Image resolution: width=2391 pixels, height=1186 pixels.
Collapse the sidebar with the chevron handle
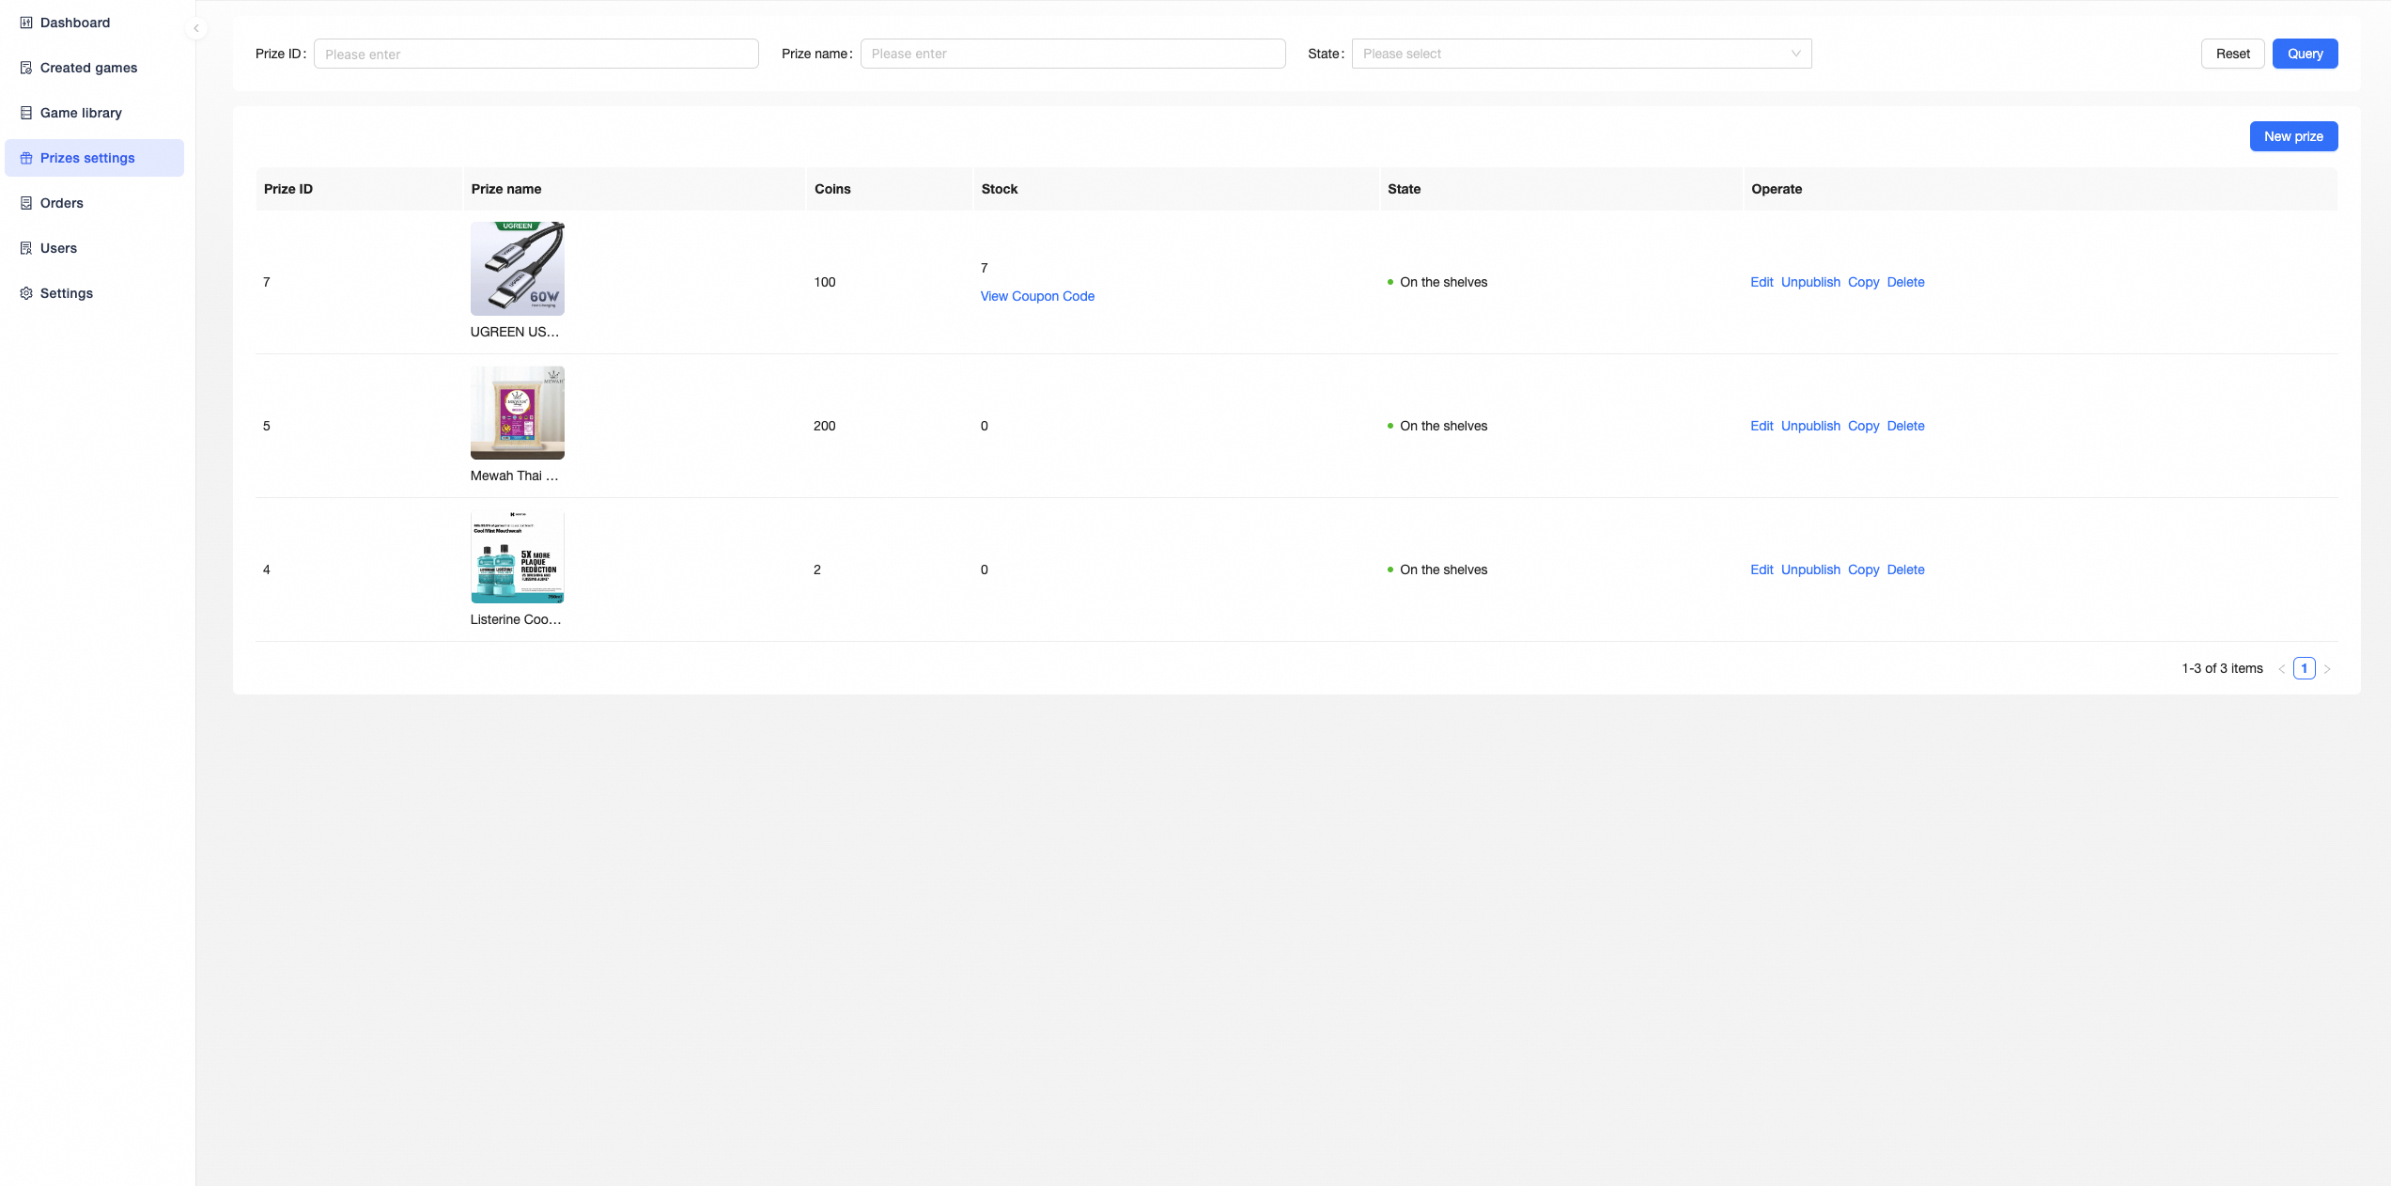pyautogui.click(x=196, y=28)
